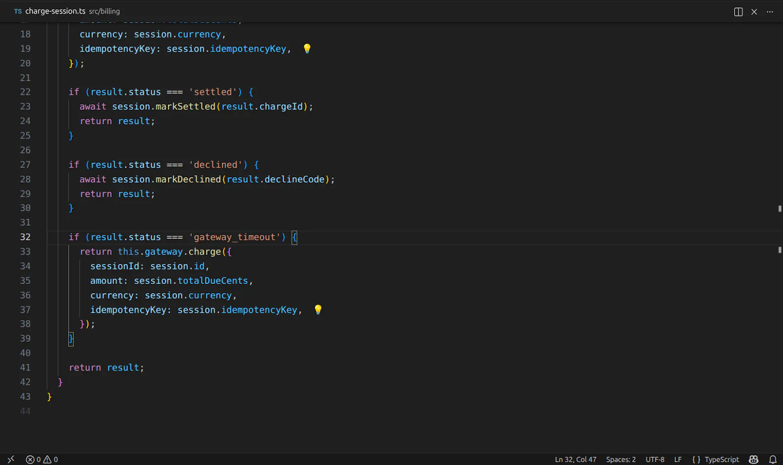Click the charge-session.ts tab title
This screenshot has width=783, height=465.
(x=55, y=11)
